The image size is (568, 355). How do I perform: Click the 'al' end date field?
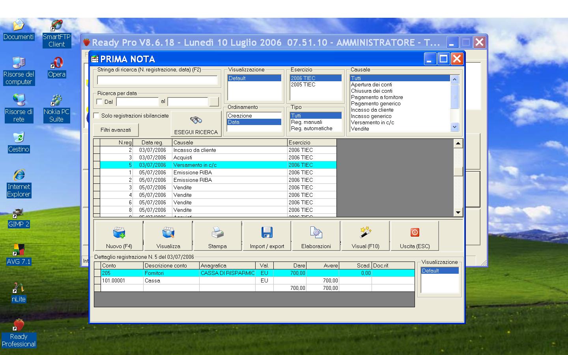click(x=188, y=102)
